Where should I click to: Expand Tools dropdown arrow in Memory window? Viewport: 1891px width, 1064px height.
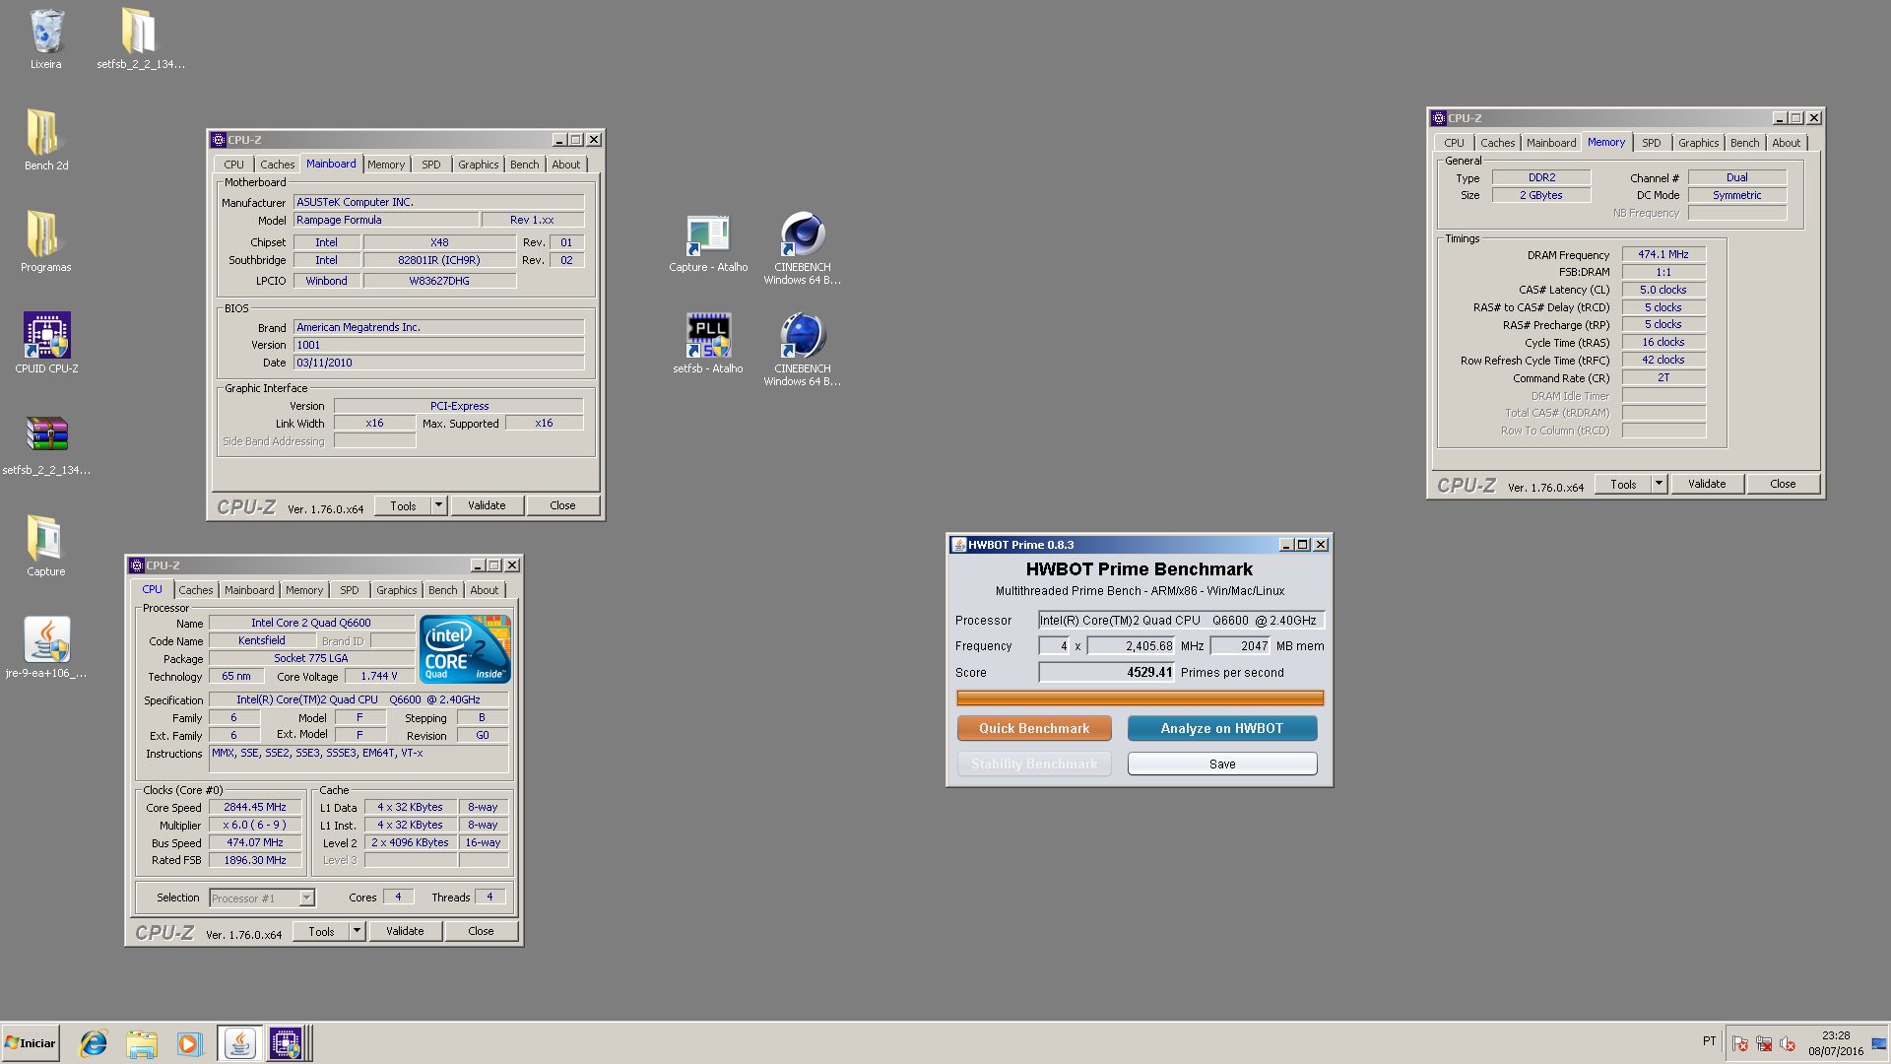[x=1659, y=484]
